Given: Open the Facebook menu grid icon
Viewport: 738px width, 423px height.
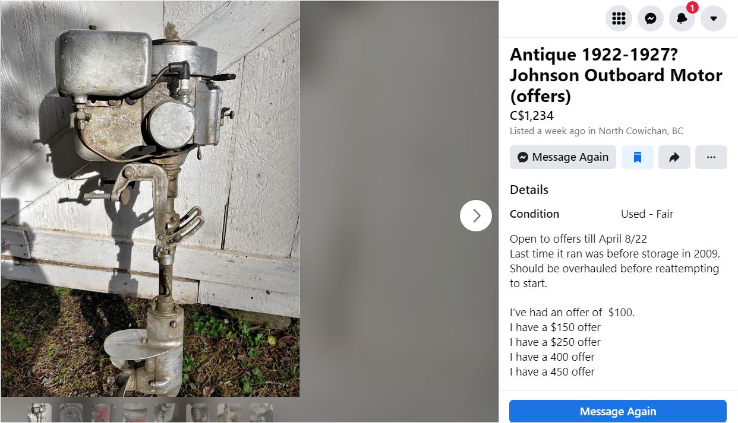Looking at the screenshot, I should [x=619, y=18].
